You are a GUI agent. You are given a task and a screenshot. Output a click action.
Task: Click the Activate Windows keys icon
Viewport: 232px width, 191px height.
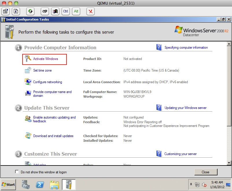coord(28,59)
